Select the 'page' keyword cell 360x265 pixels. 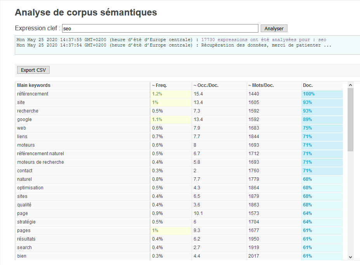(x=82, y=213)
